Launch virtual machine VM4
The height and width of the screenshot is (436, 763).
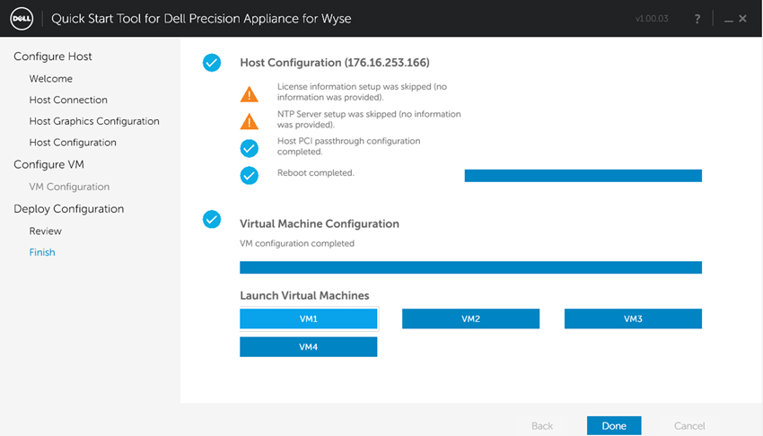(x=309, y=347)
